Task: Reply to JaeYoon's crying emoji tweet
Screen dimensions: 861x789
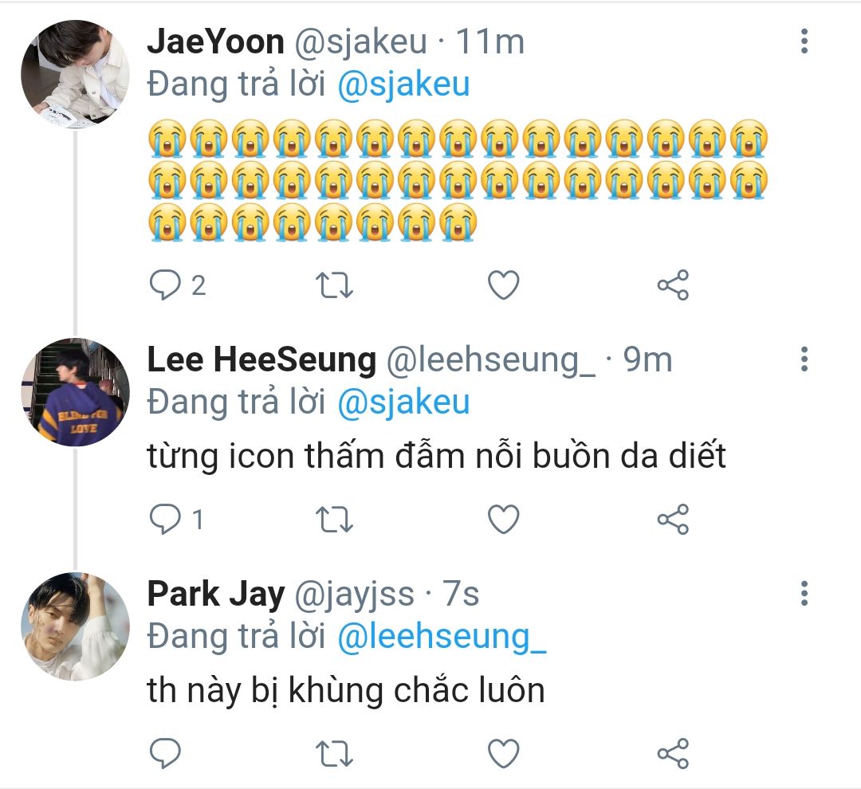Action: click(166, 285)
